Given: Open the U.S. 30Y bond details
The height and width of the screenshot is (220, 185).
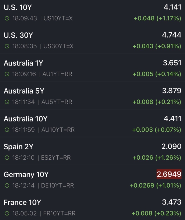Looking at the screenshot, I should (18, 35).
